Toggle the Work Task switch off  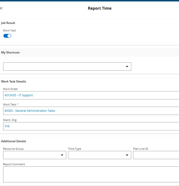(x=7, y=36)
